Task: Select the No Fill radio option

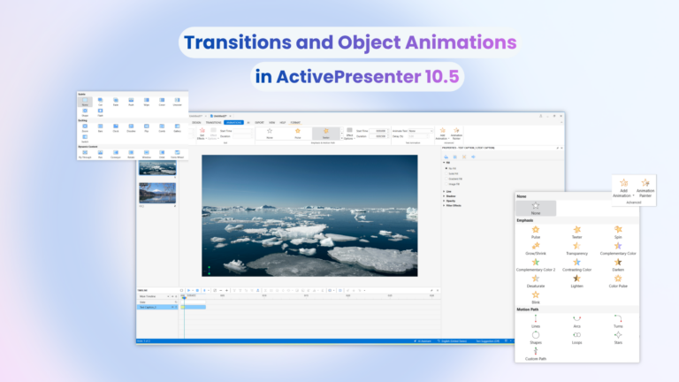Action: point(450,168)
